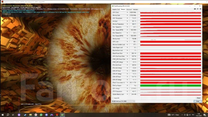Open the GPU-Z hamburger menu icon
This screenshot has width=208, height=117.
coord(201,9)
